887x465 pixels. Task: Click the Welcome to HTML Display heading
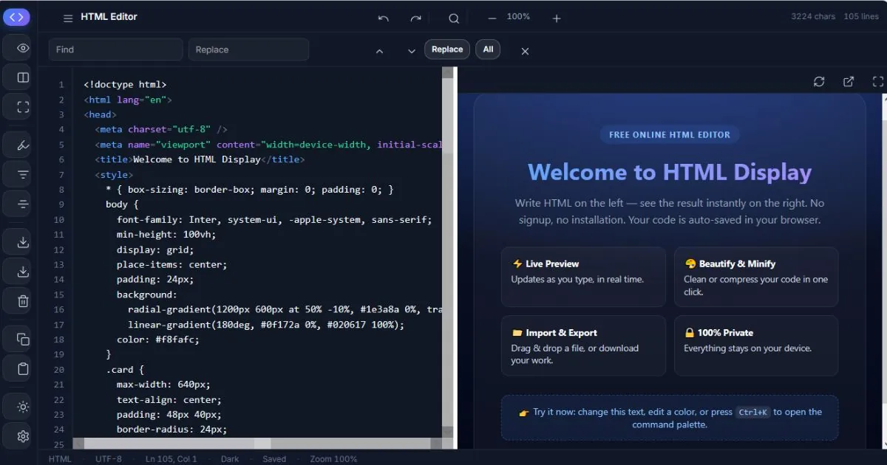pyautogui.click(x=670, y=172)
